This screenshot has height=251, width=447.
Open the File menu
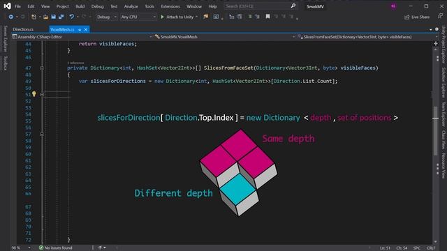coord(17,6)
